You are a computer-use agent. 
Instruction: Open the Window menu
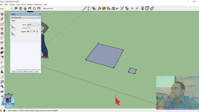click(30, 4)
